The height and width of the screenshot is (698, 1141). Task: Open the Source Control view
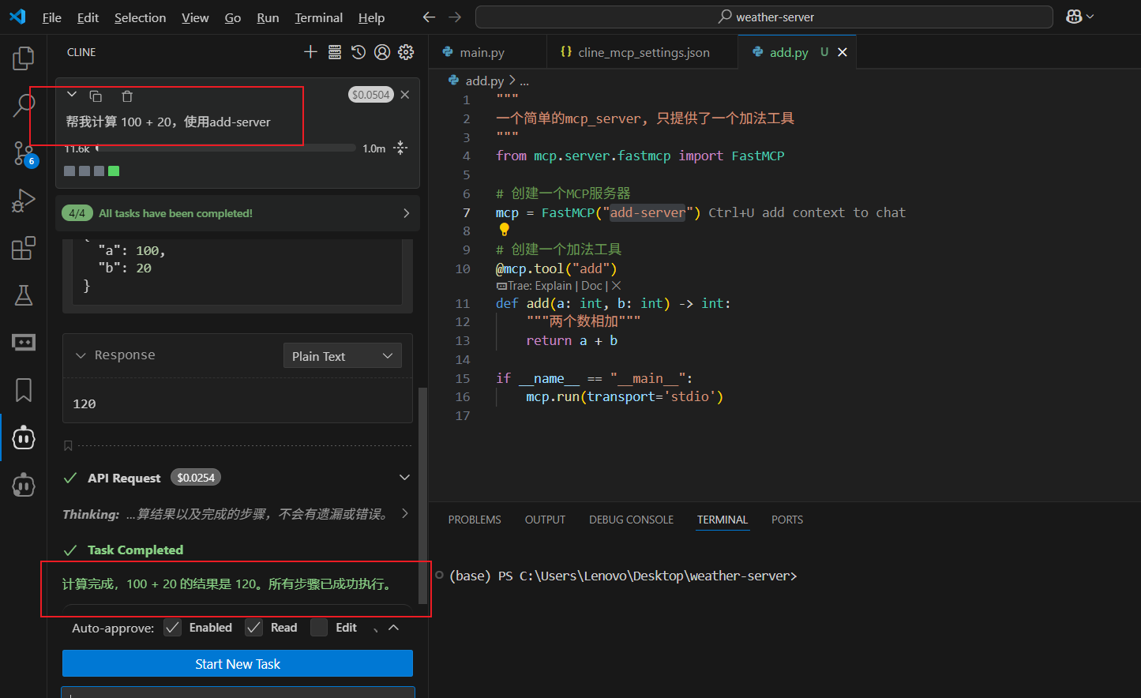coord(24,152)
